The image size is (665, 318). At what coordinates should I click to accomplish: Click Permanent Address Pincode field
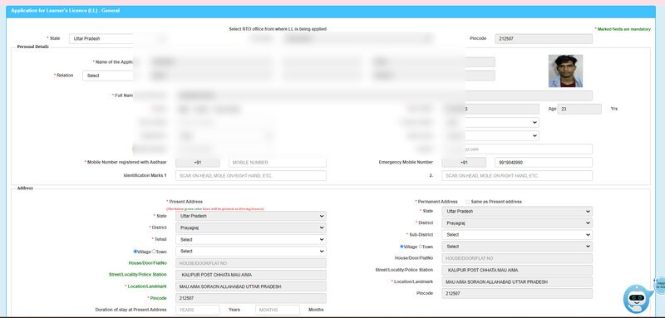click(517, 293)
